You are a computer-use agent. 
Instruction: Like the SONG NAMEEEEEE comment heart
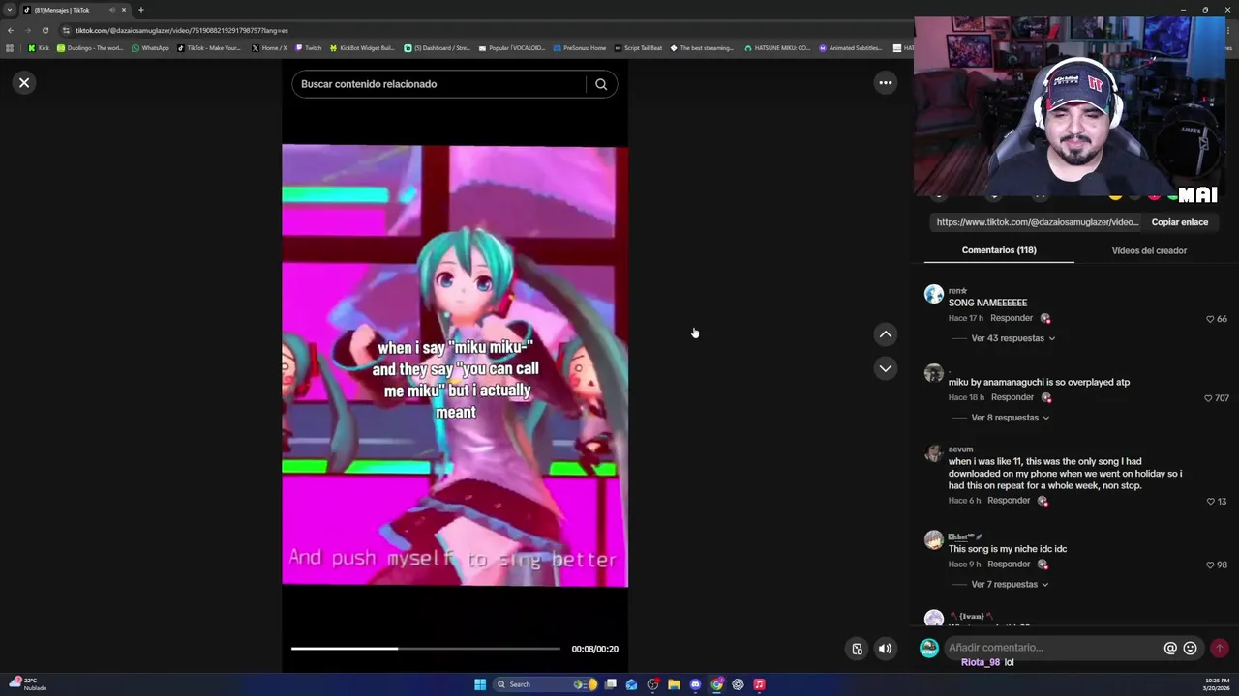tap(1210, 319)
